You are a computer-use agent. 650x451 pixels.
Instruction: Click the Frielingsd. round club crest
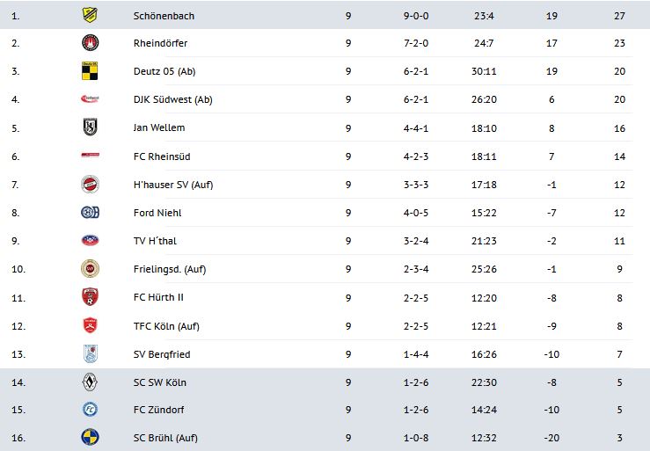[x=90, y=269]
